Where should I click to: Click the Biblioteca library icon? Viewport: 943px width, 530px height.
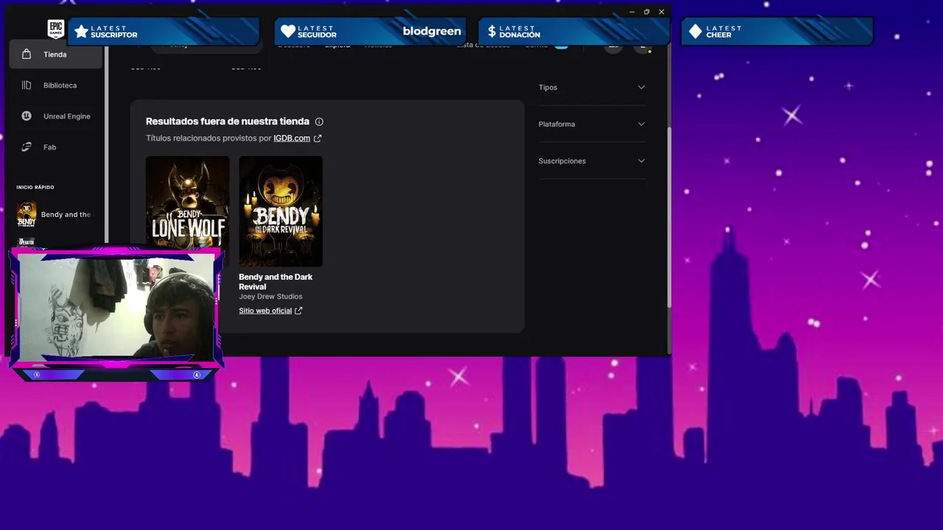27,85
